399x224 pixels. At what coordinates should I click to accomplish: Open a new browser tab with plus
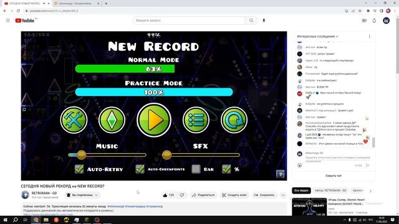click(106, 4)
